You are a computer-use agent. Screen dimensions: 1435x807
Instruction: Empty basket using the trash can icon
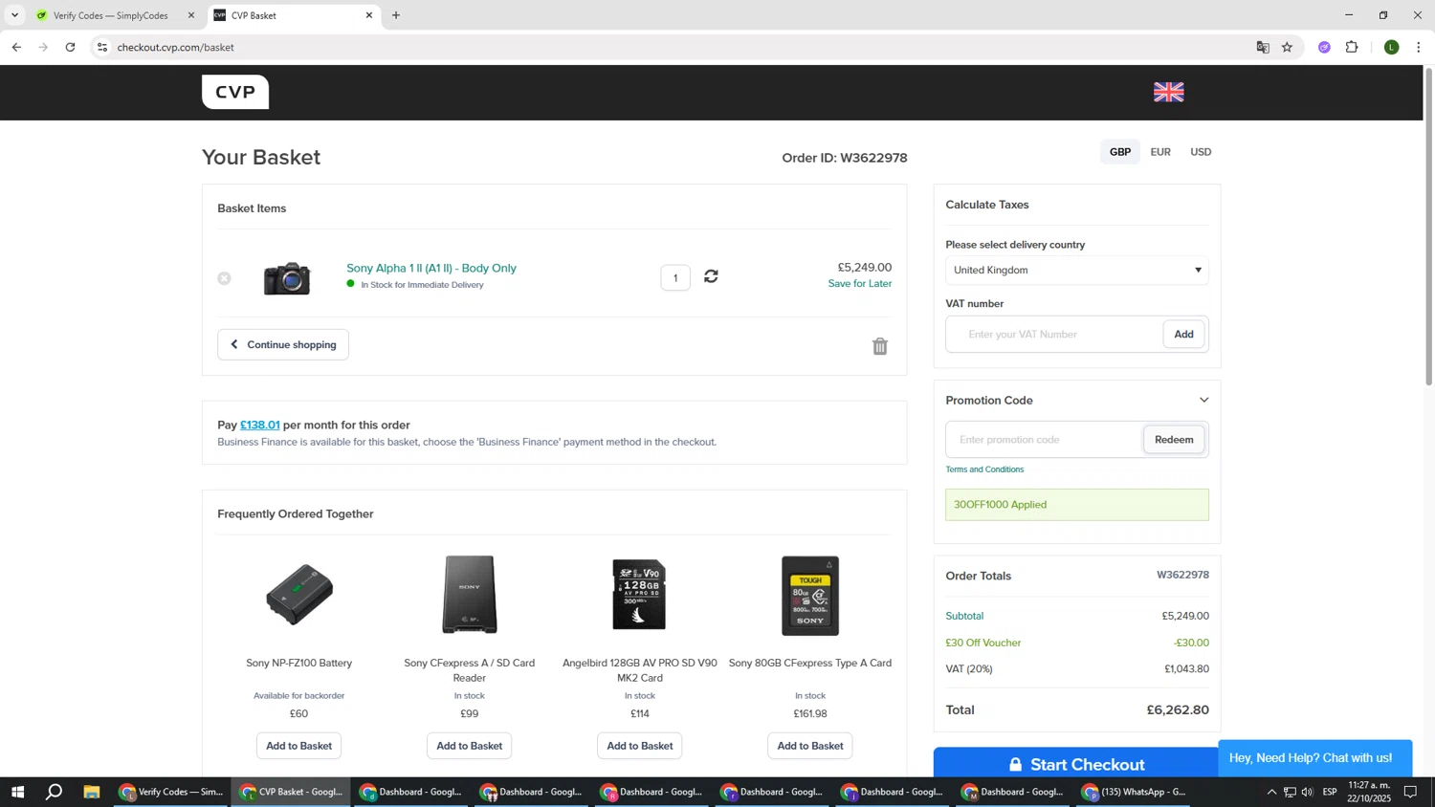[880, 346]
